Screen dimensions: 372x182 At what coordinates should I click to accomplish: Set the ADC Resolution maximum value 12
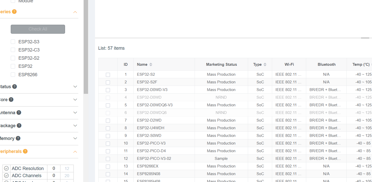coord(67,168)
